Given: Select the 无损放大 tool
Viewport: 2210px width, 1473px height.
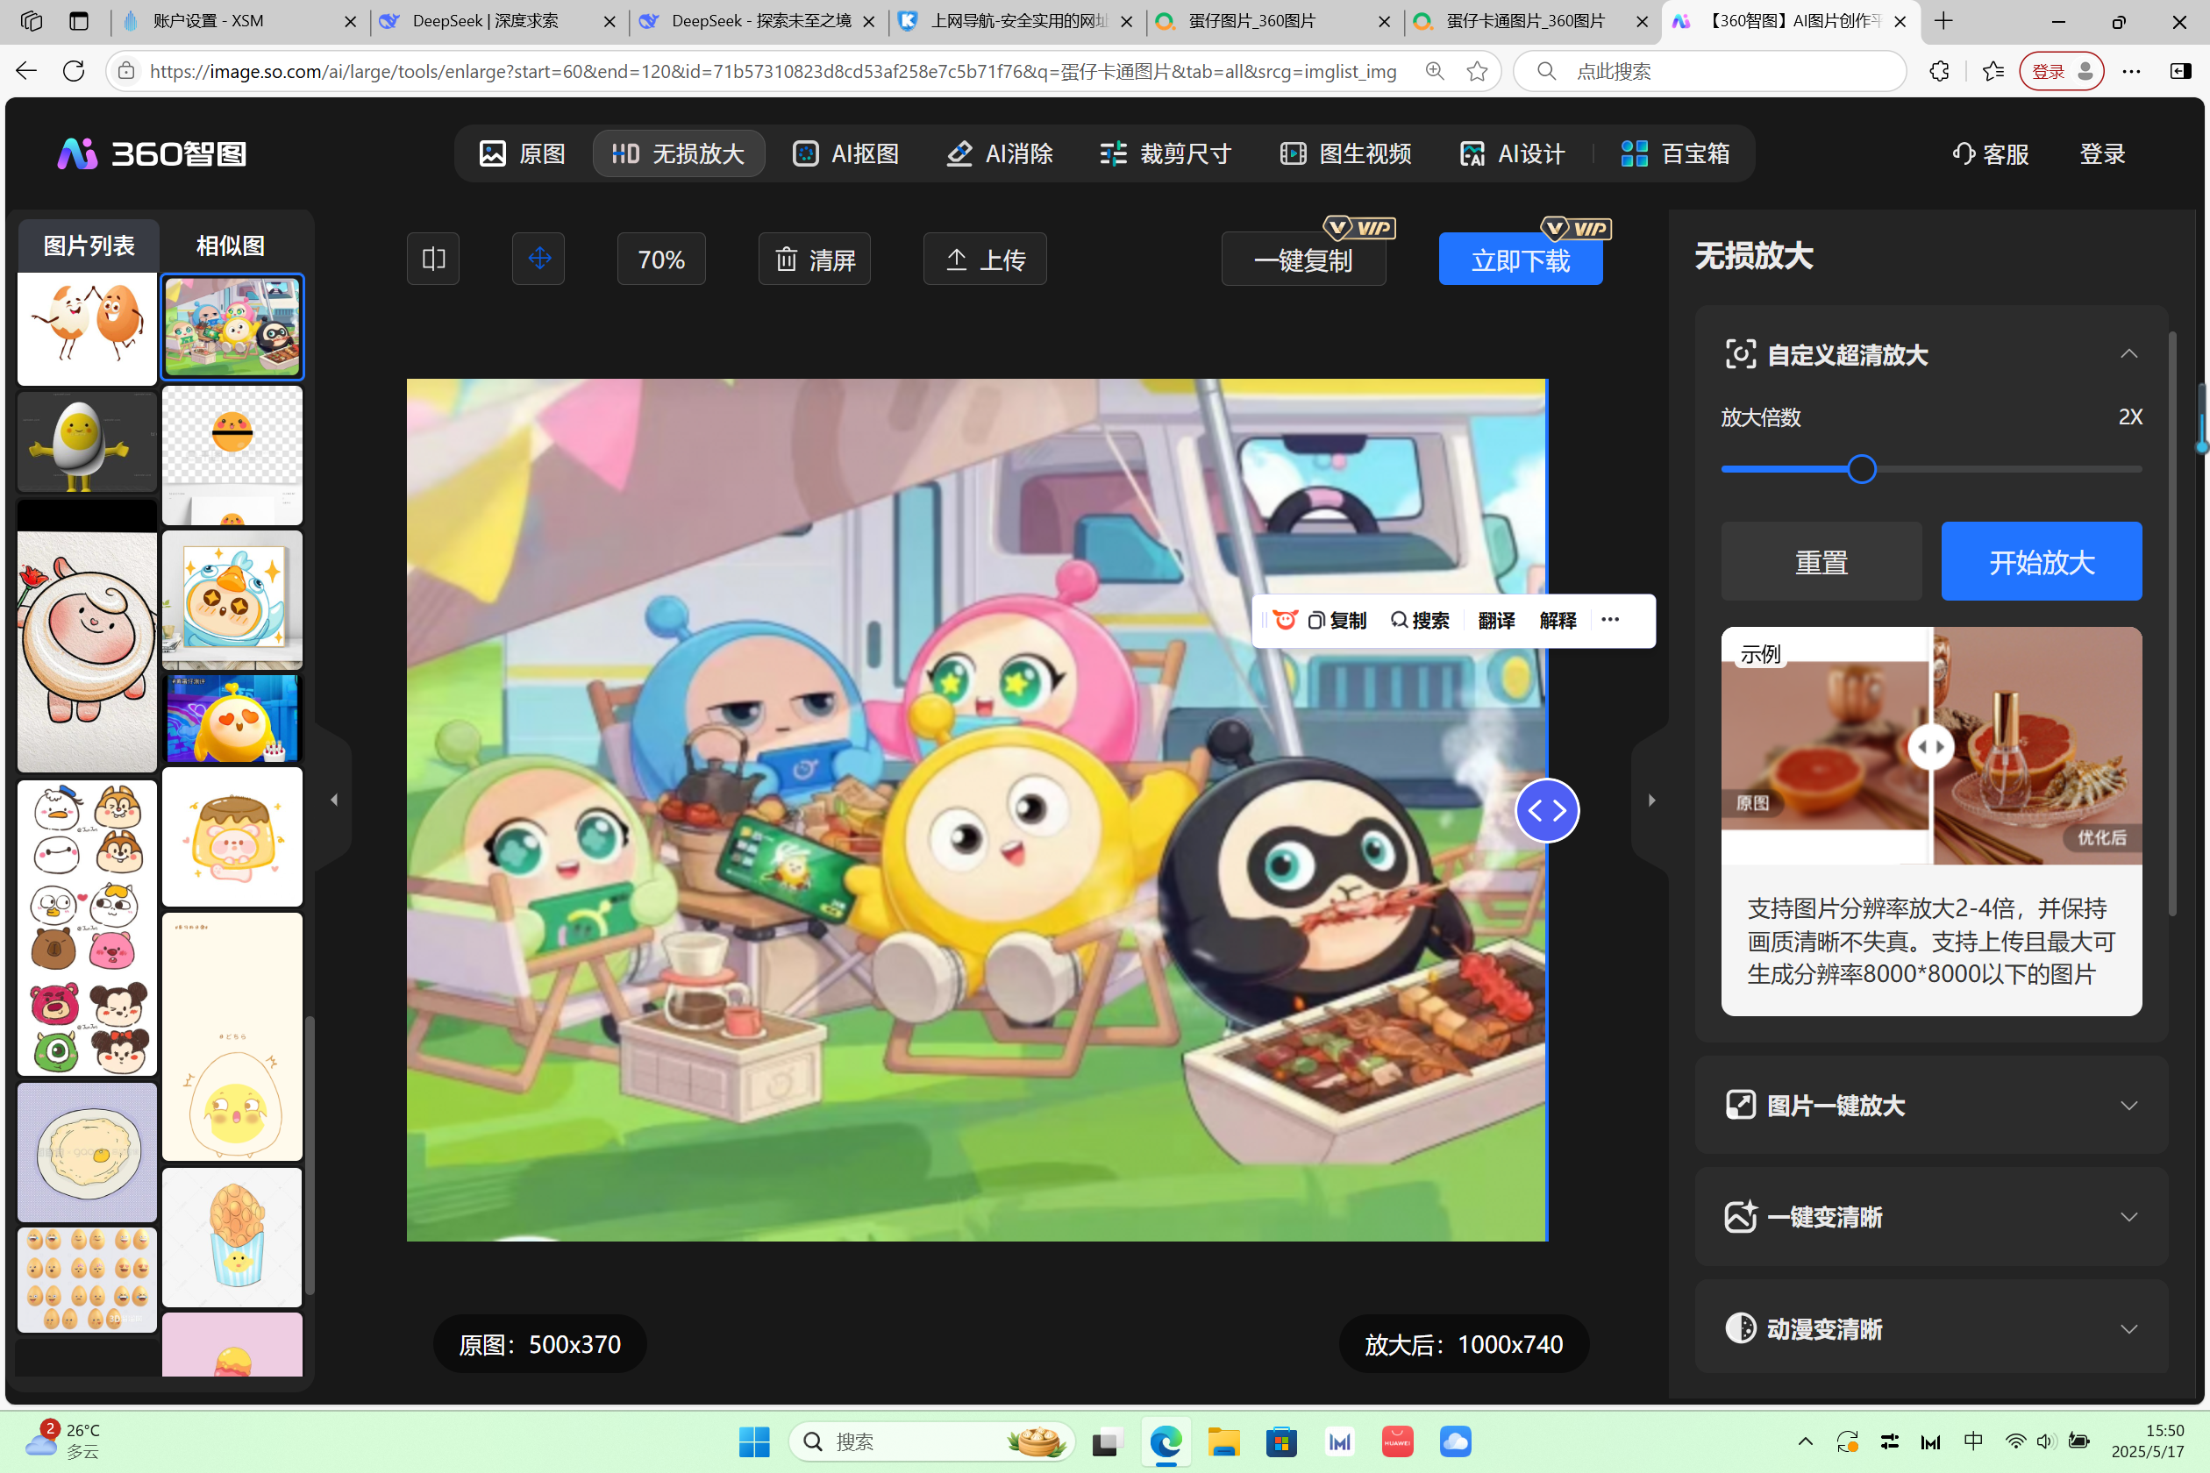Looking at the screenshot, I should click(x=679, y=153).
